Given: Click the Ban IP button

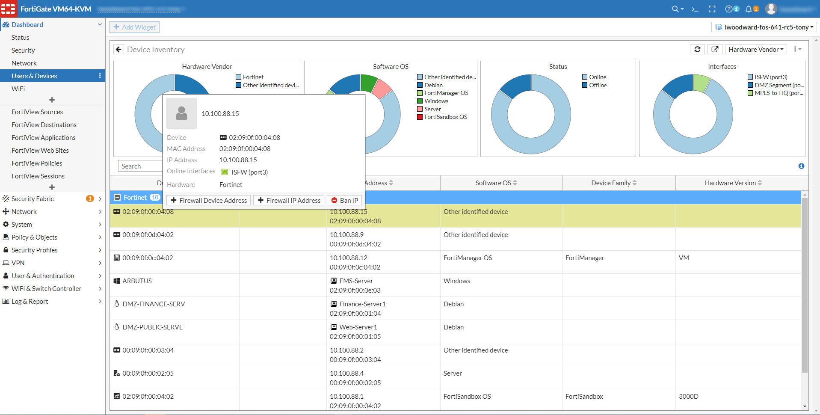Looking at the screenshot, I should click(344, 200).
